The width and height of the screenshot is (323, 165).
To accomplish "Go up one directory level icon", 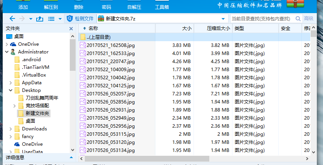I will click(39, 18).
